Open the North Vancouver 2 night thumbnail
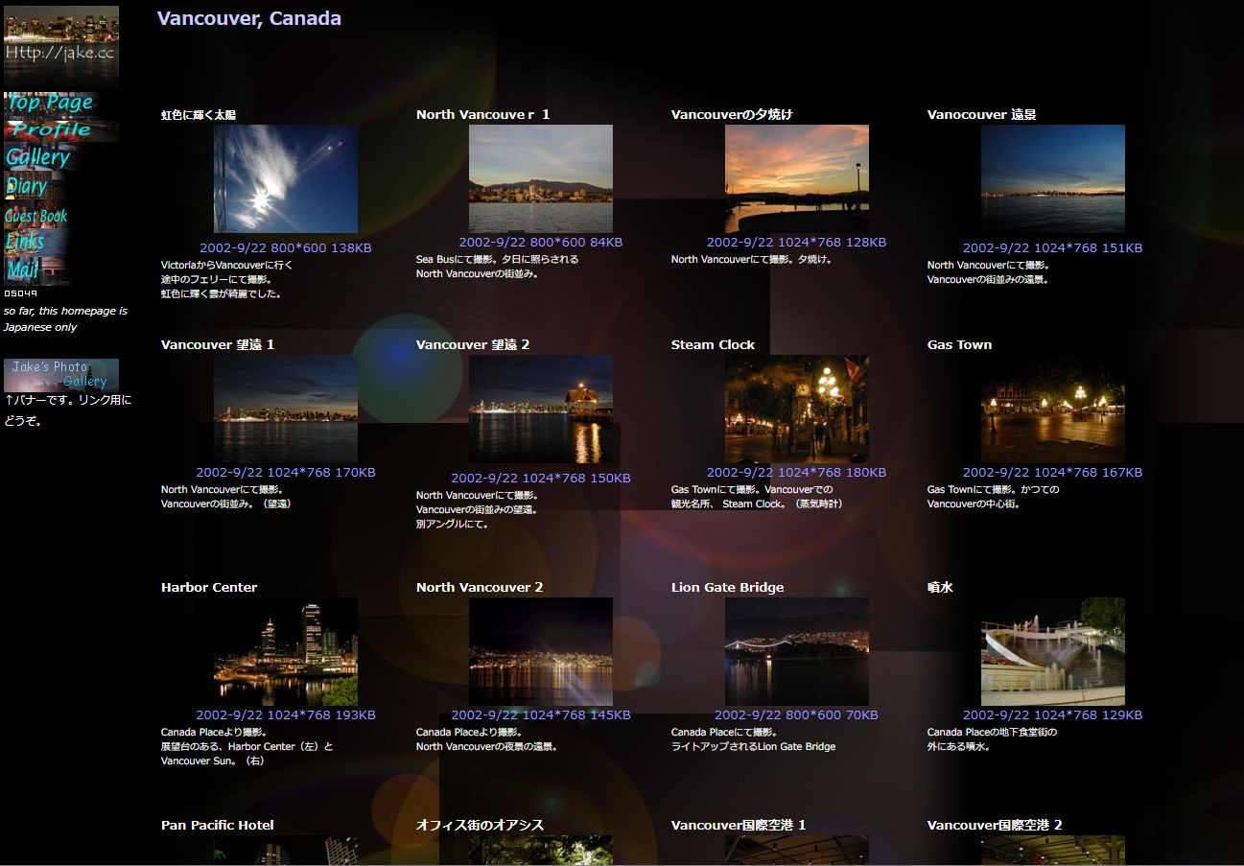The width and height of the screenshot is (1244, 866). 541,652
